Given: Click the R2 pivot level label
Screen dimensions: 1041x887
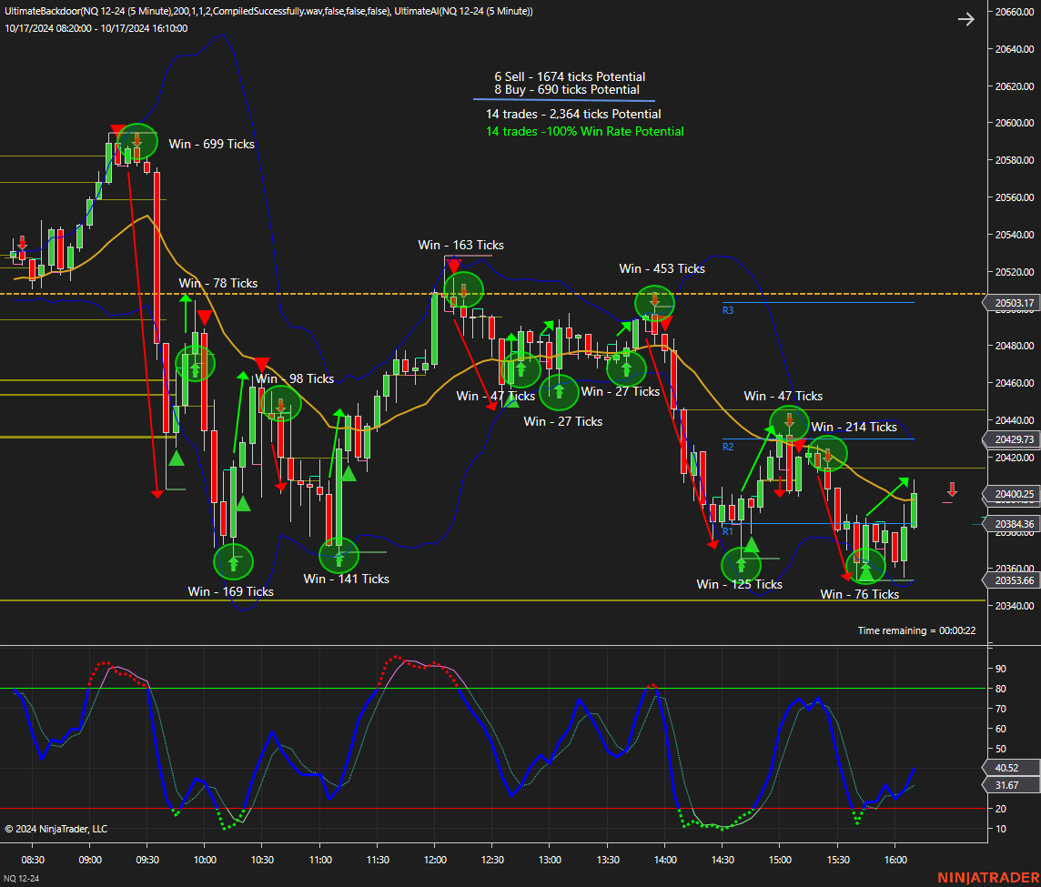Looking at the screenshot, I should 728,447.
